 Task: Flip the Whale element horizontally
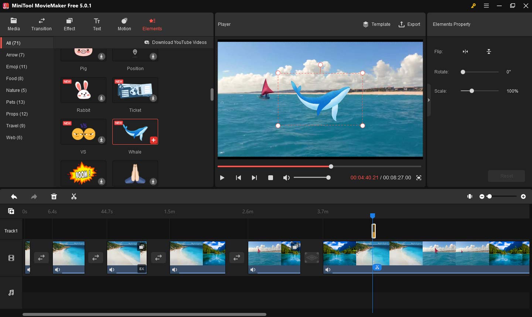[x=465, y=52]
